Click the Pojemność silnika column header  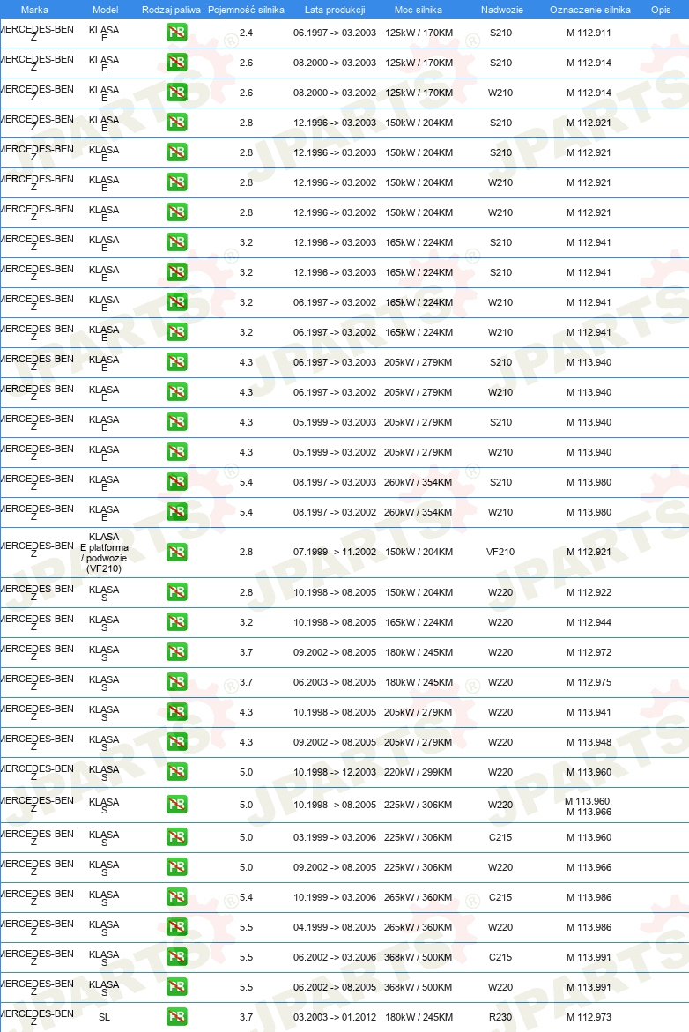click(x=246, y=10)
